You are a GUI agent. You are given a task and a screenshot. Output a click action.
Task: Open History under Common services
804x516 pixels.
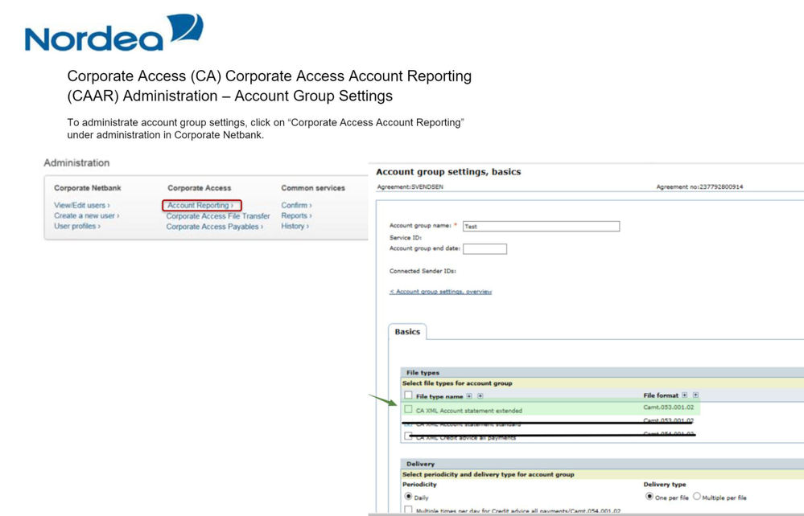295,226
